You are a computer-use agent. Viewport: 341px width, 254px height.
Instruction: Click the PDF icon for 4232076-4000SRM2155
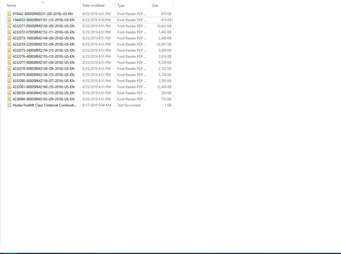tap(9, 56)
